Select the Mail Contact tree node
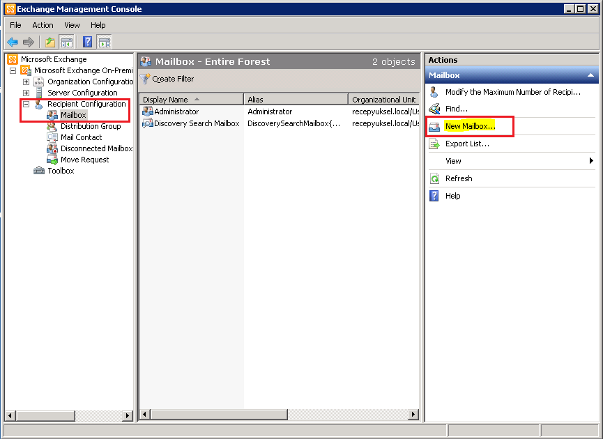The width and height of the screenshot is (603, 439). point(81,137)
